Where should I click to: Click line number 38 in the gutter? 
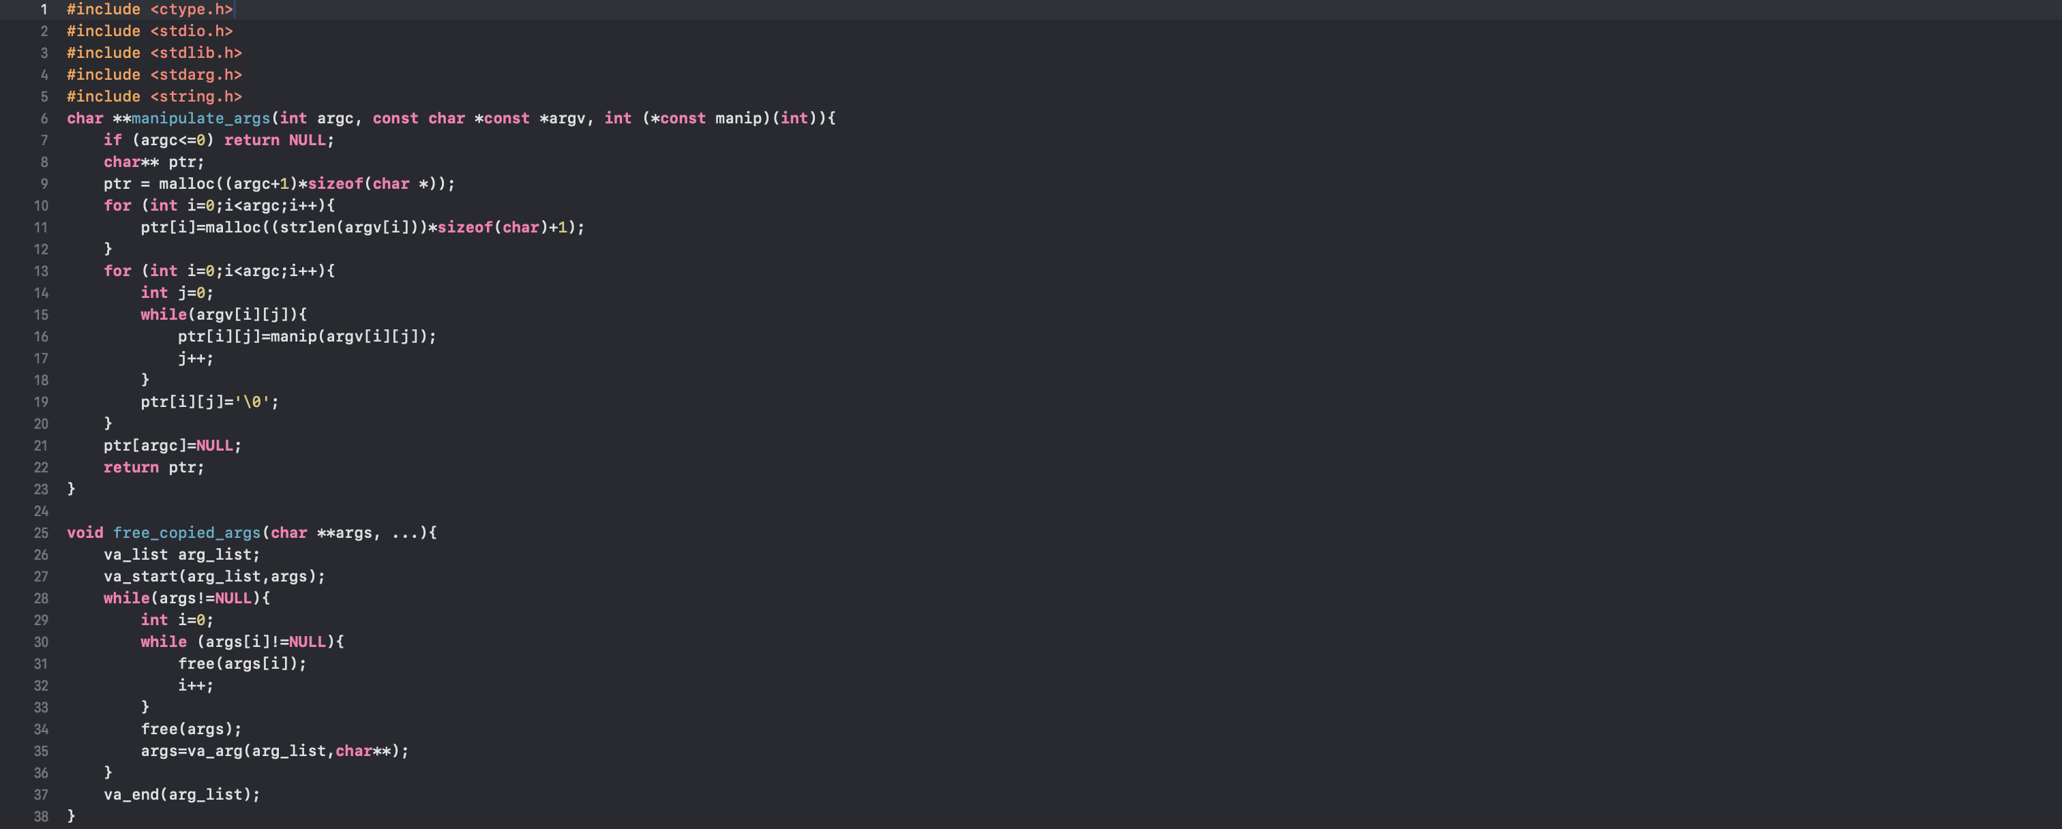coord(41,816)
